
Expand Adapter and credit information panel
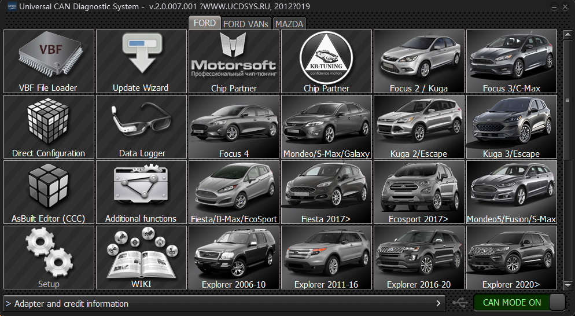224,303
